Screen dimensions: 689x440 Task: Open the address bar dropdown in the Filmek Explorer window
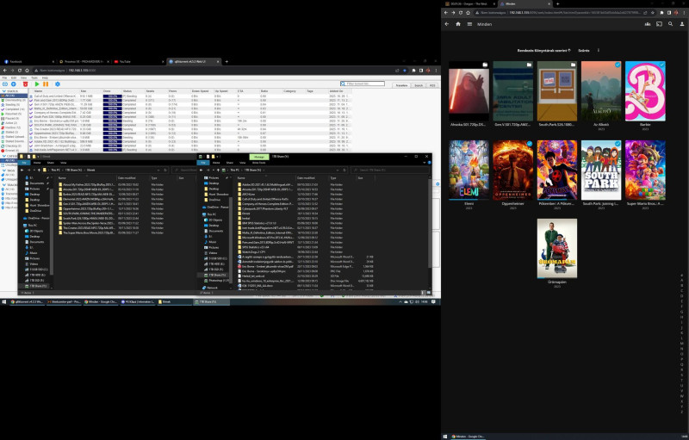pos(158,170)
